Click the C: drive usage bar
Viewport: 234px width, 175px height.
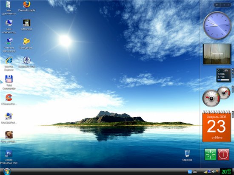click(223, 80)
